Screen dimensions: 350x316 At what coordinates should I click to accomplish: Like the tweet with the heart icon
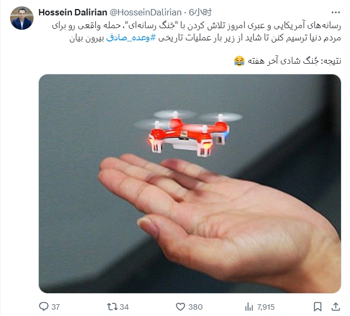click(x=180, y=306)
